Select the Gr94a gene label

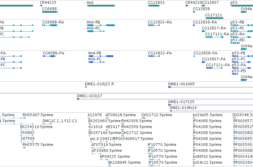point(246,9)
